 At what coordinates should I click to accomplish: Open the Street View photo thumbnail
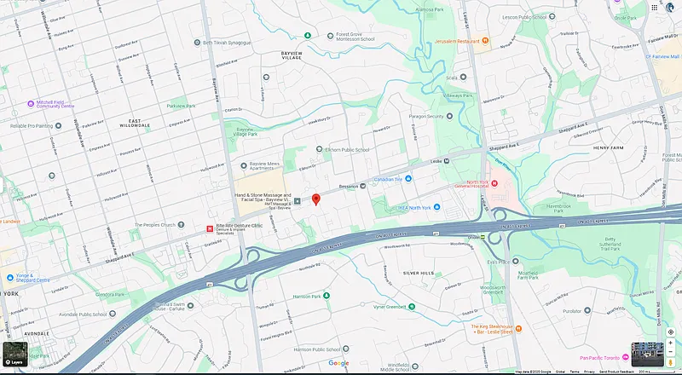click(648, 354)
